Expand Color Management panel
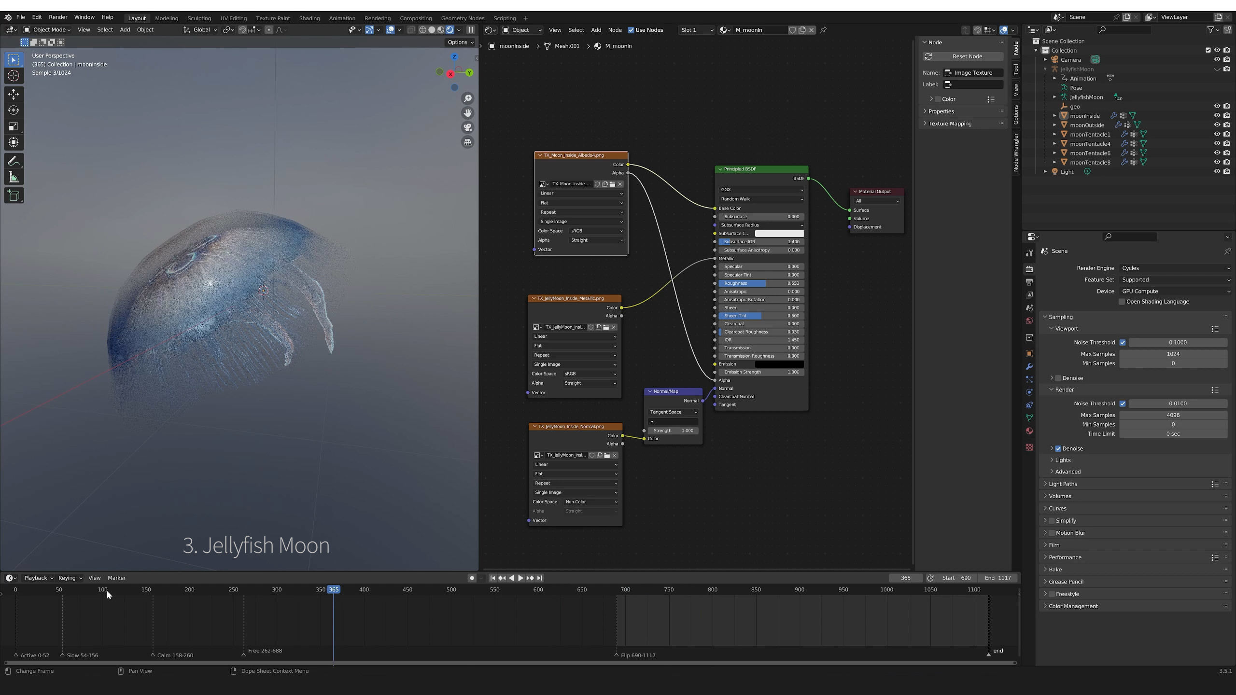Screen dimensions: 1236x695 [1073, 606]
